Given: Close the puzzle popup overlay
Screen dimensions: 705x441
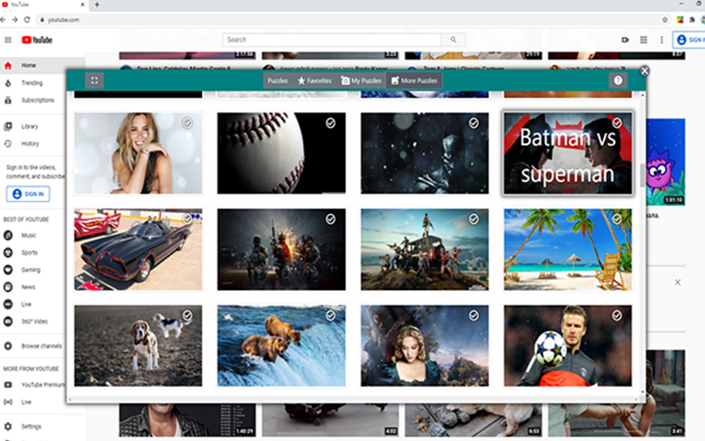Looking at the screenshot, I should click(644, 71).
